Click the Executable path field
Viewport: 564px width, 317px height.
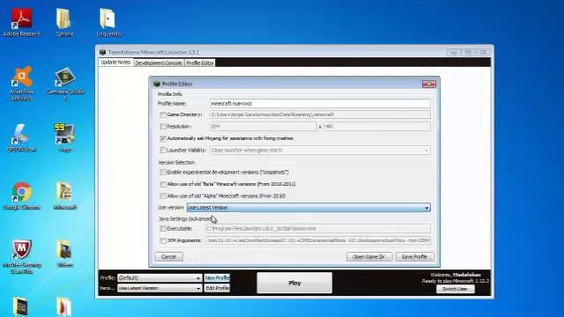coord(317,229)
